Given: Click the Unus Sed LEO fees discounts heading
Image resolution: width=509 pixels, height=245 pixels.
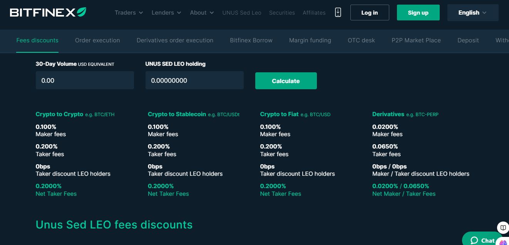Looking at the screenshot, I should tap(114, 225).
